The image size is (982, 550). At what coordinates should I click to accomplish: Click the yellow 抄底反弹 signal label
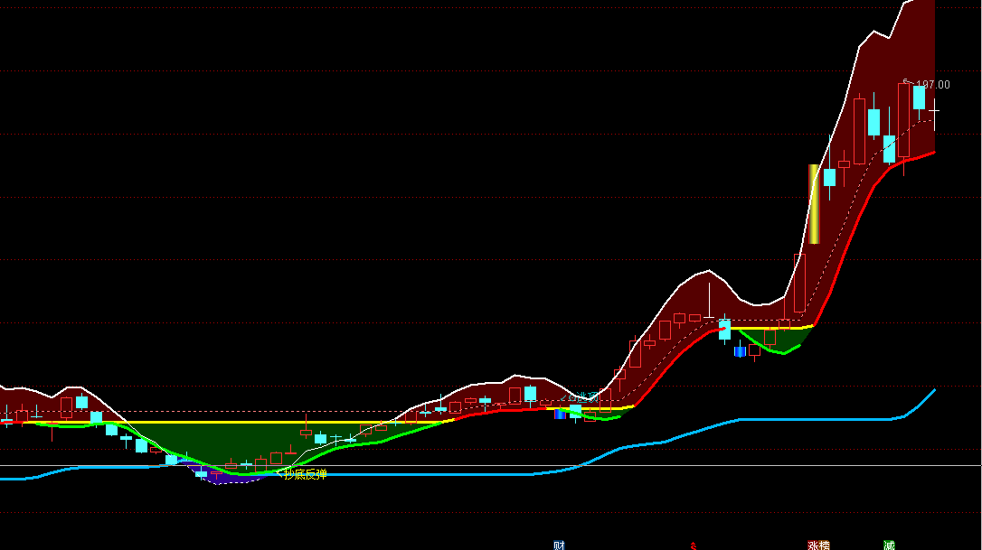(305, 474)
